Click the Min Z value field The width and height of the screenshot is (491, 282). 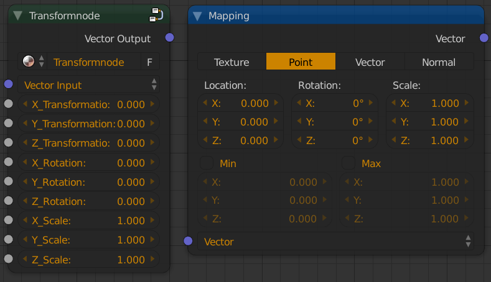click(x=264, y=218)
